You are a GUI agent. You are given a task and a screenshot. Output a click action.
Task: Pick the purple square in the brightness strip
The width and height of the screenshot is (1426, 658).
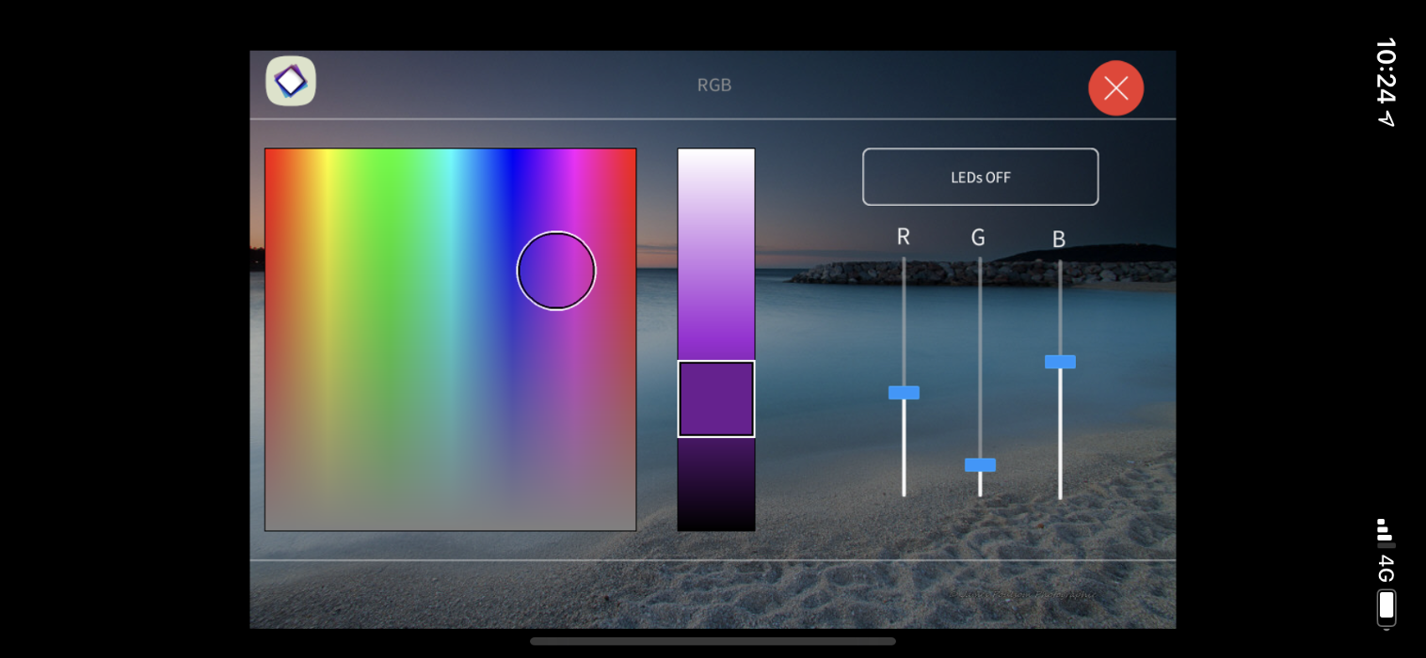[716, 399]
